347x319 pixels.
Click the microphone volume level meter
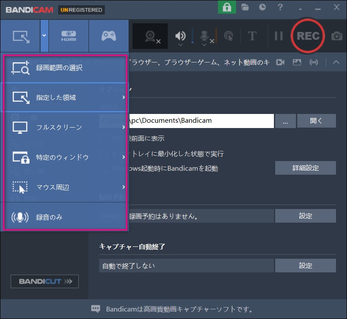(x=216, y=36)
